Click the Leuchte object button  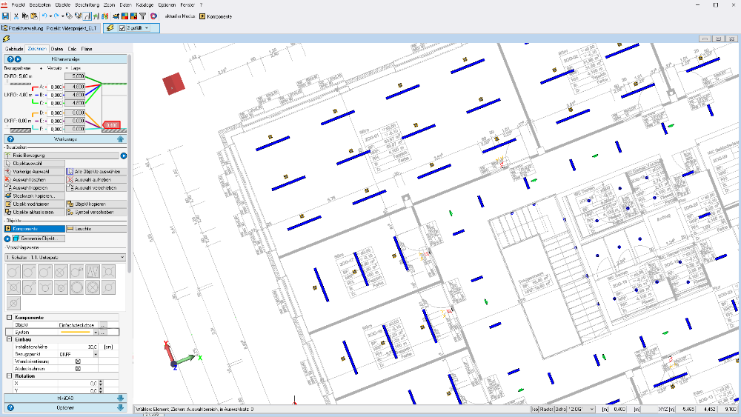pos(96,229)
